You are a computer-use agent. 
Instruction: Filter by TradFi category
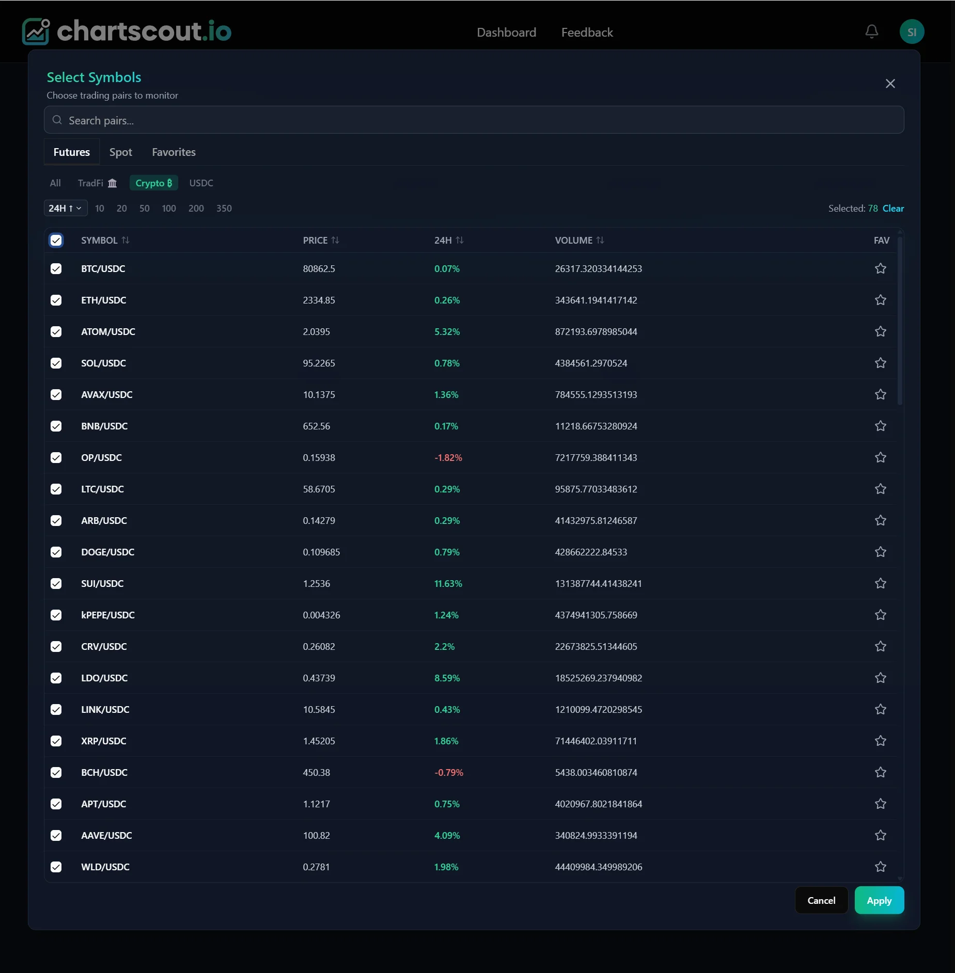[x=97, y=183]
